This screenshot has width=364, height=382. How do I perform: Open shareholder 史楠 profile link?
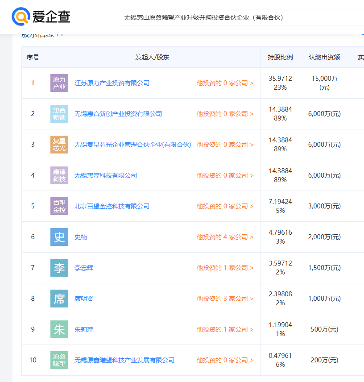point(81,237)
